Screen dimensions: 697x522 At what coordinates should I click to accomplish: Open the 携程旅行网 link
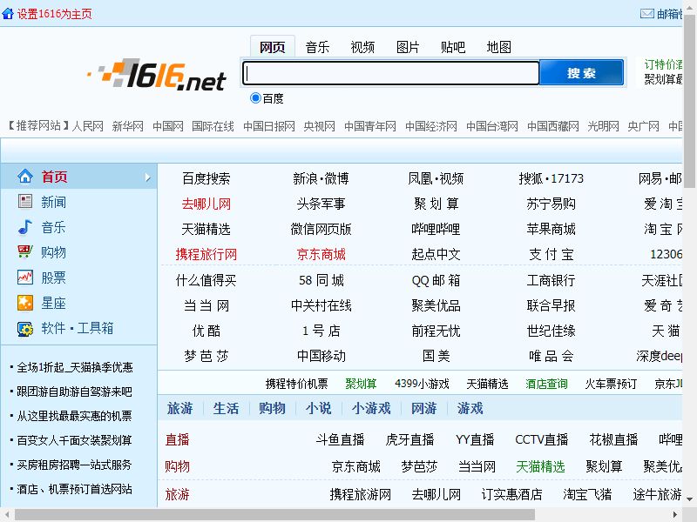pos(206,254)
